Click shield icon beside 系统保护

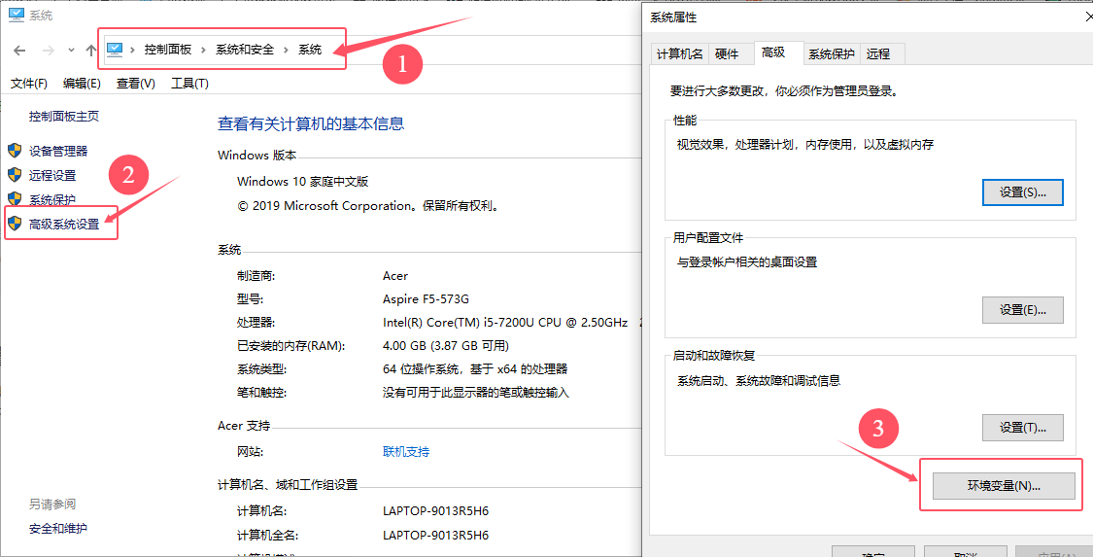(15, 198)
